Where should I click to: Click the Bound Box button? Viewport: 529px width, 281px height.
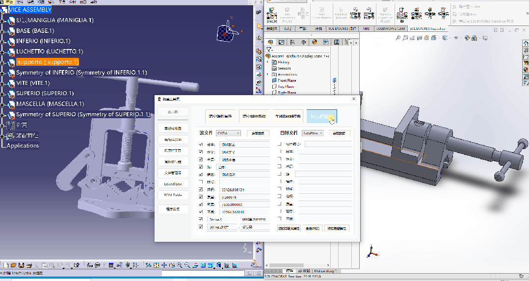click(x=173, y=184)
